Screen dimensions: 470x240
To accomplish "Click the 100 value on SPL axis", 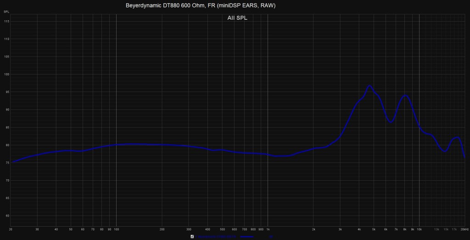I will 6,74.
